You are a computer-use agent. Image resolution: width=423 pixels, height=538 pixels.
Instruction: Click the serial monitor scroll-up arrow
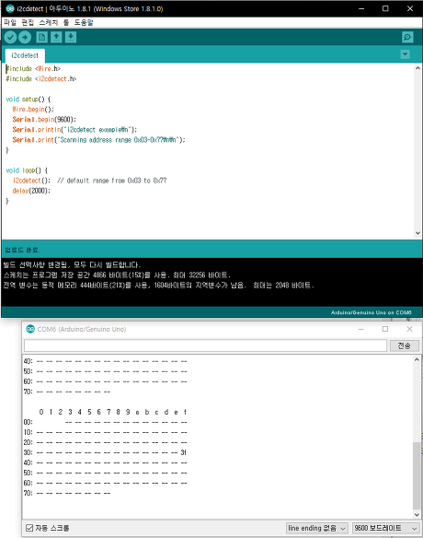[417, 359]
